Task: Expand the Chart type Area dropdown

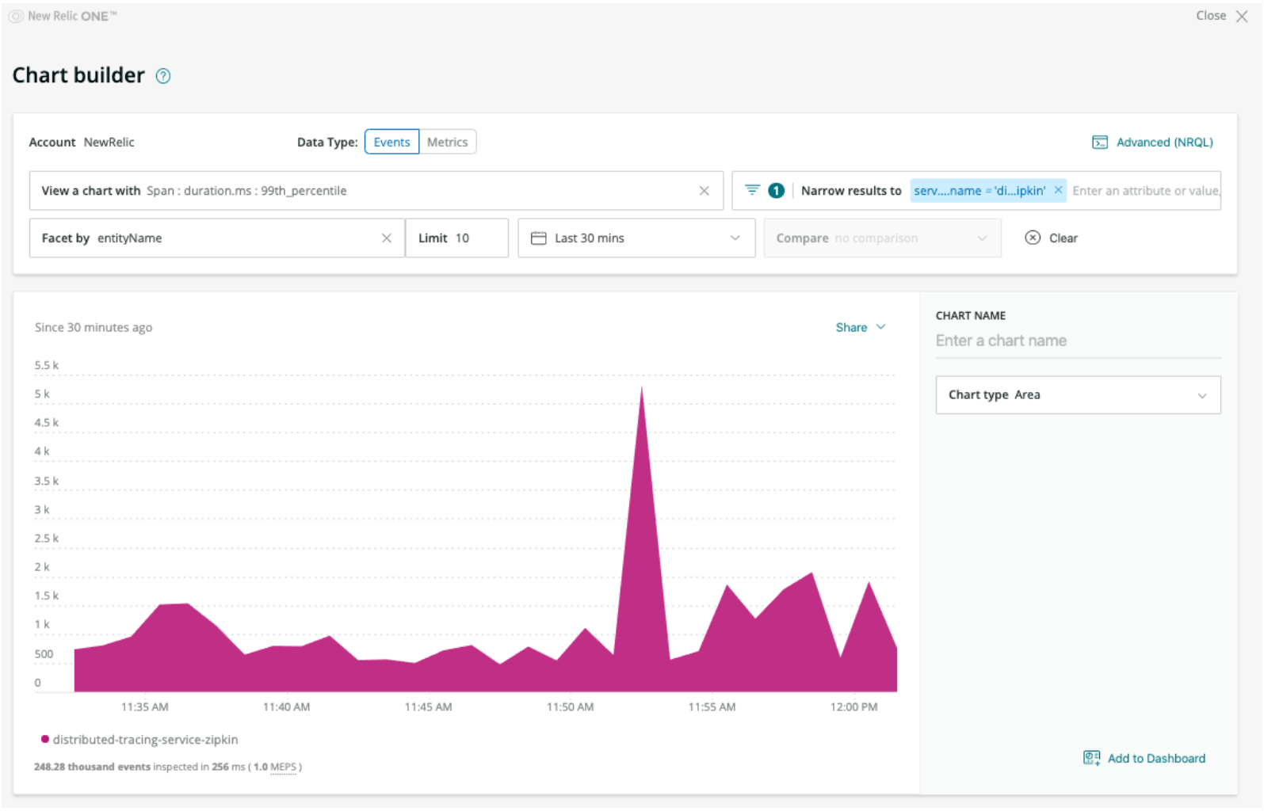Action: pos(1078,394)
